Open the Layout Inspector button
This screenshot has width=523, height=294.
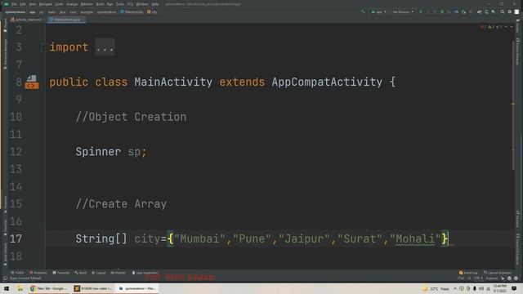(x=498, y=273)
